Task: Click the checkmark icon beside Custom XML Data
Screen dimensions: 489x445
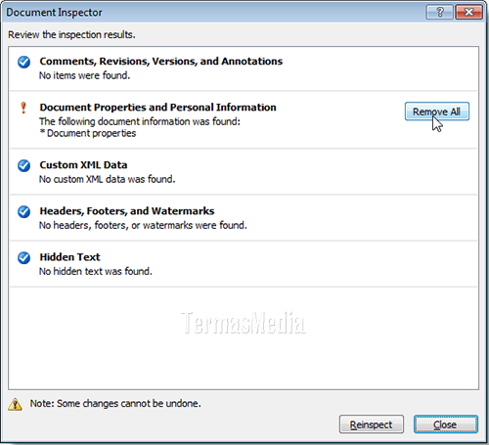Action: [x=23, y=165]
